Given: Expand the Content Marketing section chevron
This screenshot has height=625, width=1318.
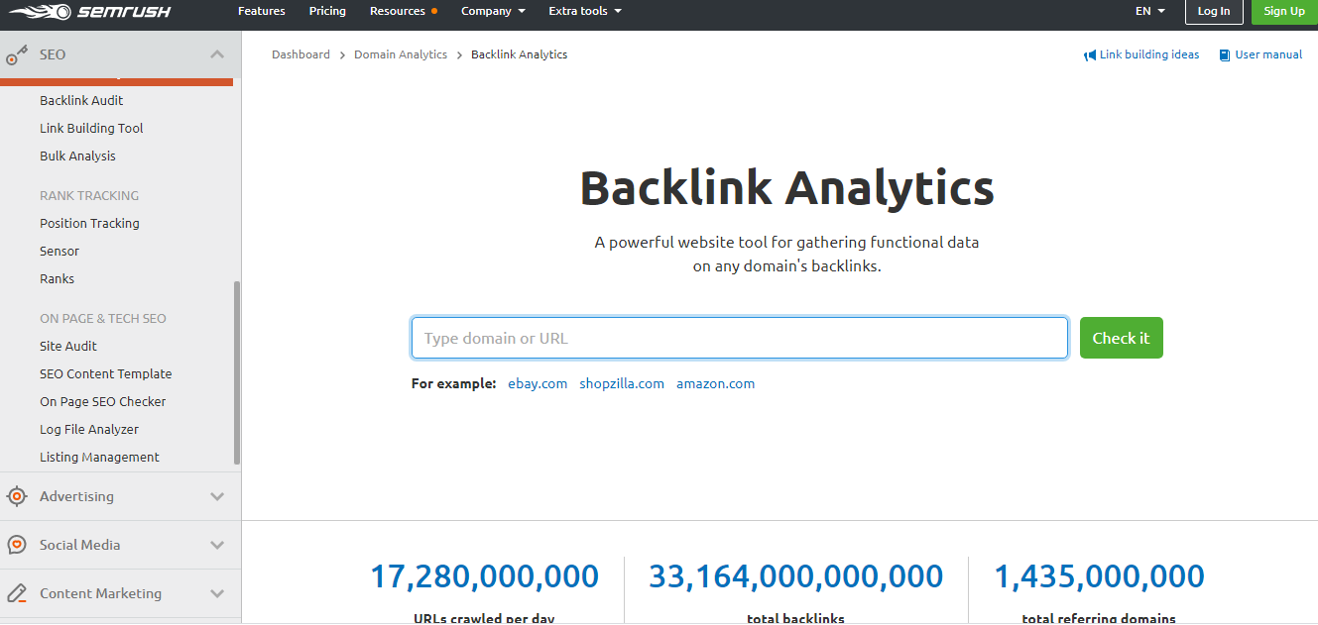Looking at the screenshot, I should coord(217,593).
